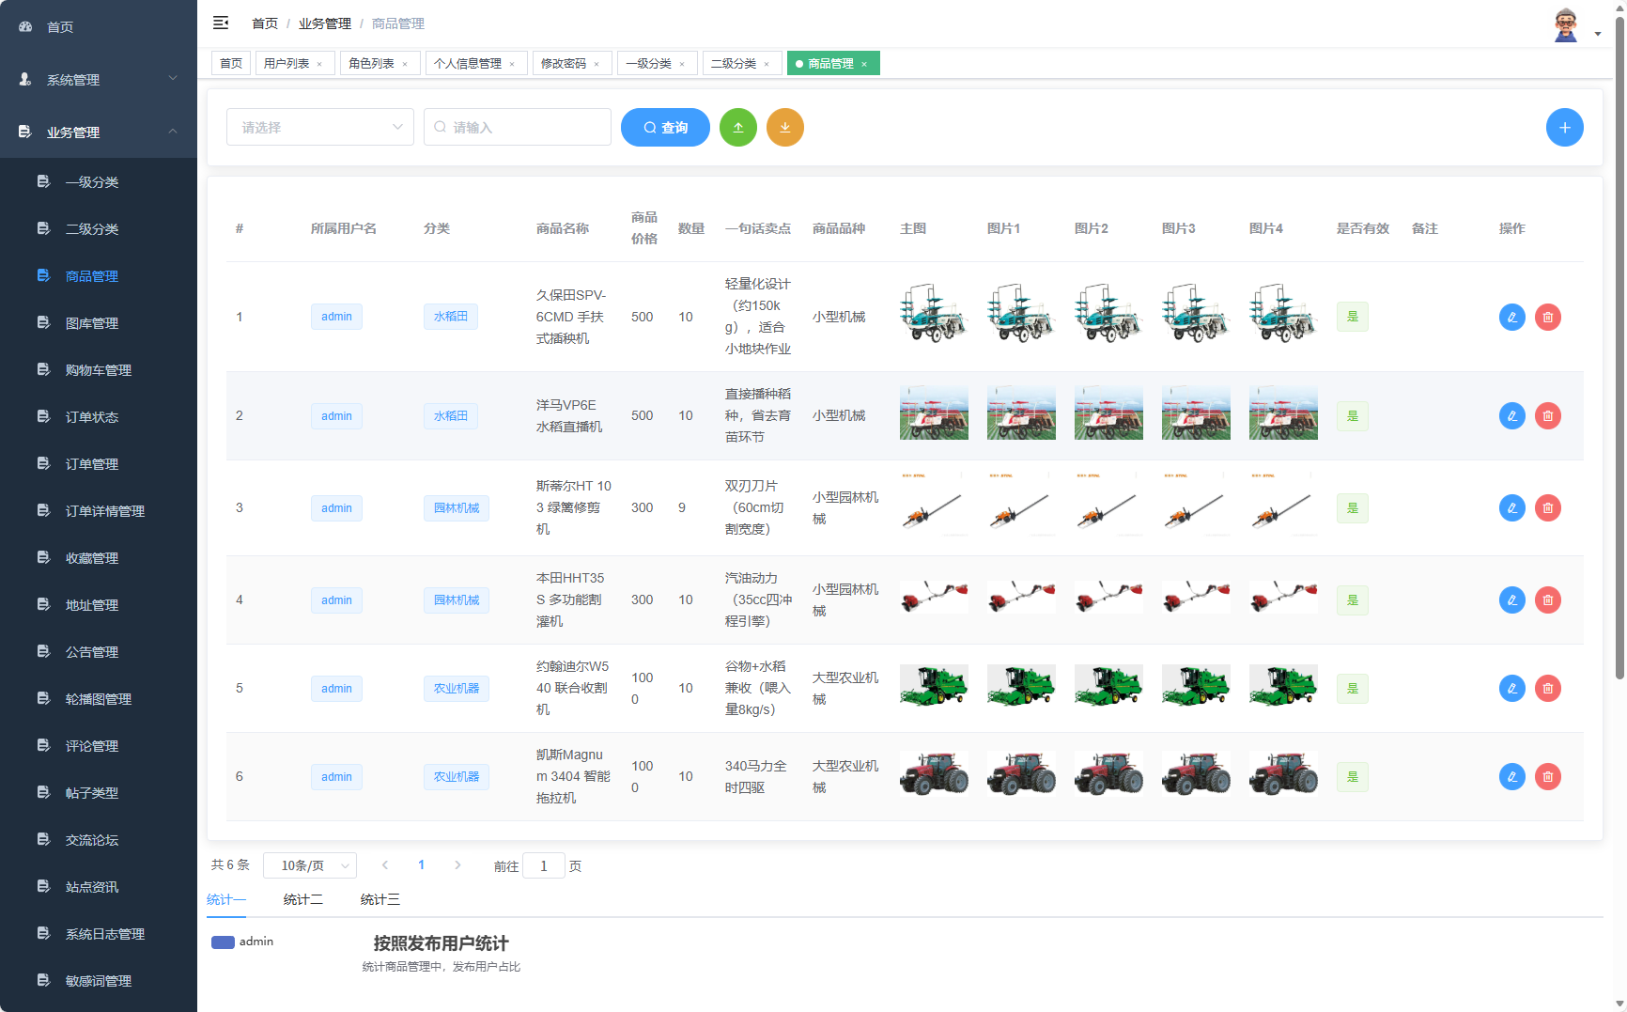The width and height of the screenshot is (1627, 1012).
Task: Open the 请选择 dropdown
Action: [x=319, y=127]
